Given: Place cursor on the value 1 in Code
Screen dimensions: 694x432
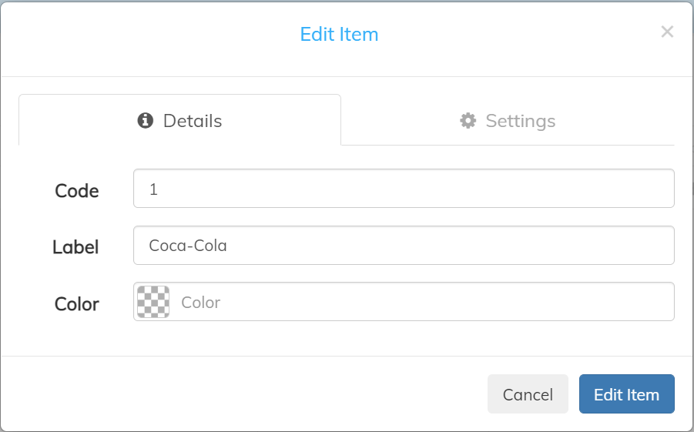Looking at the screenshot, I should [x=153, y=189].
